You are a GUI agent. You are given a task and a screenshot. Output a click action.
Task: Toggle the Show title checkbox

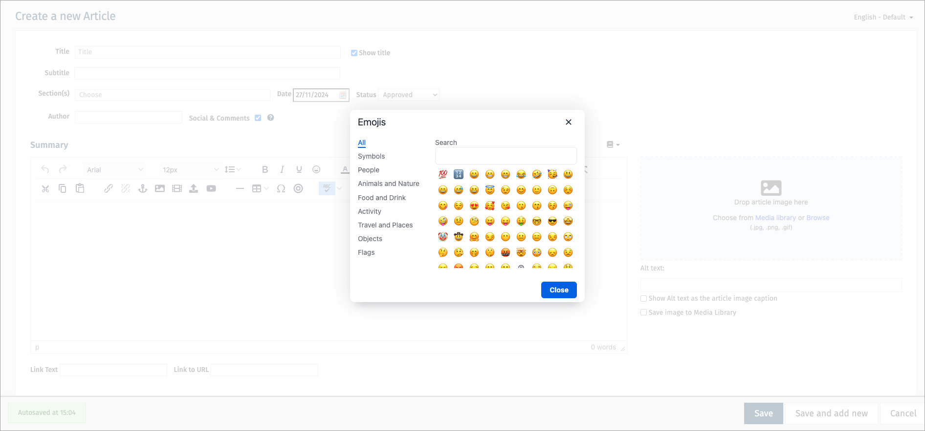pos(354,53)
